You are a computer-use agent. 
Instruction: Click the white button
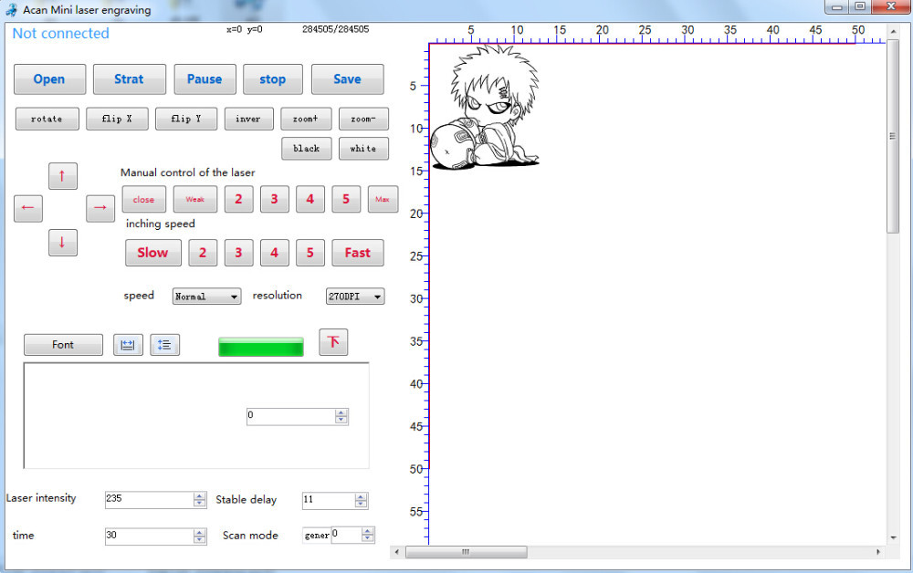point(363,149)
